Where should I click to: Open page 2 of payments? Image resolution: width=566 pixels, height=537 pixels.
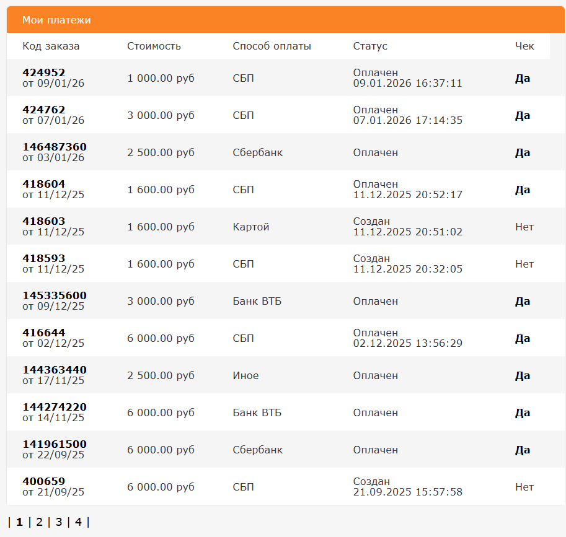(x=39, y=522)
